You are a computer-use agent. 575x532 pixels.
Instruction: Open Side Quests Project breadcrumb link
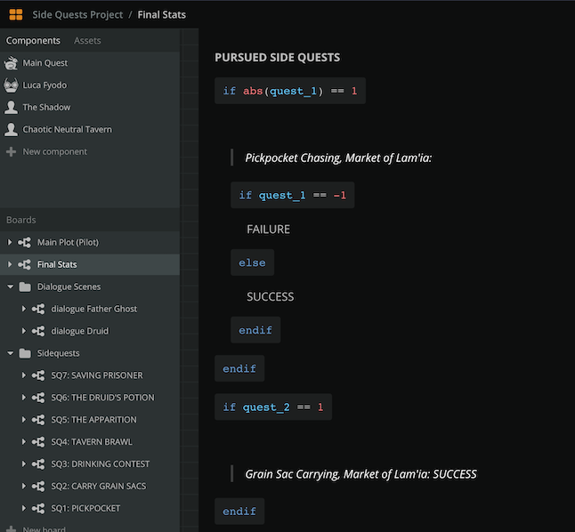point(77,14)
